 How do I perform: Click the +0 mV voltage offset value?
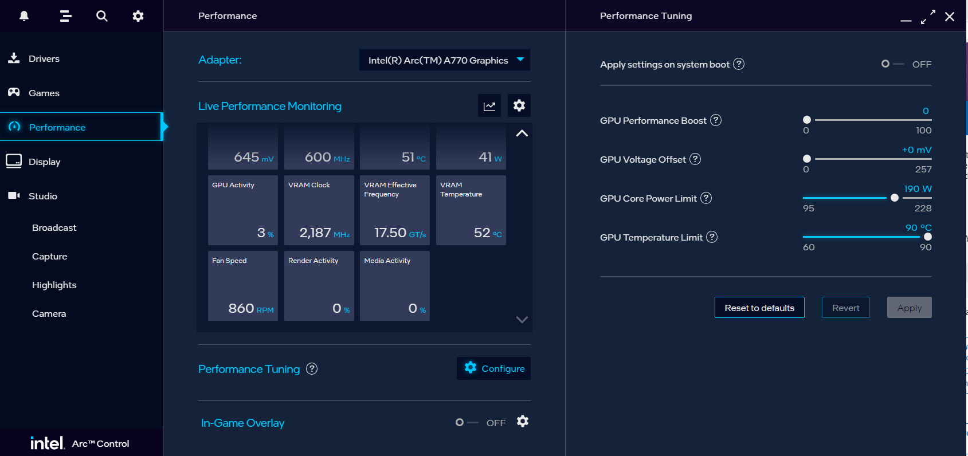tap(916, 150)
